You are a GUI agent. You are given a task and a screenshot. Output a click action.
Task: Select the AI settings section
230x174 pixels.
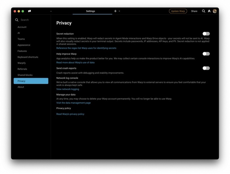19,33
